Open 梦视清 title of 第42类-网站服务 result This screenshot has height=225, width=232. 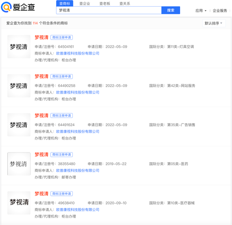tap(42, 76)
